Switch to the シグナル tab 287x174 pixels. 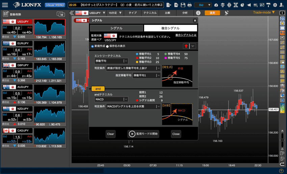click(x=116, y=28)
